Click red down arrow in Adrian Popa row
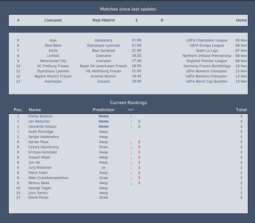255x223 pixels. 131,142
